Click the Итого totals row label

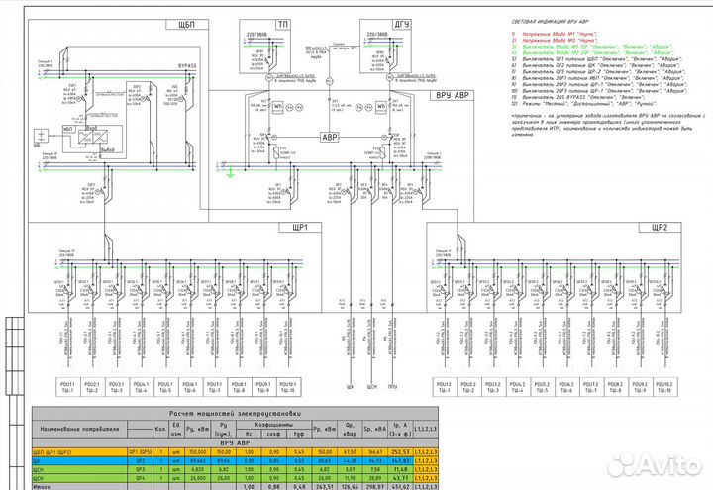71,486
